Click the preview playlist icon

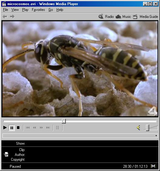(x=58, y=127)
